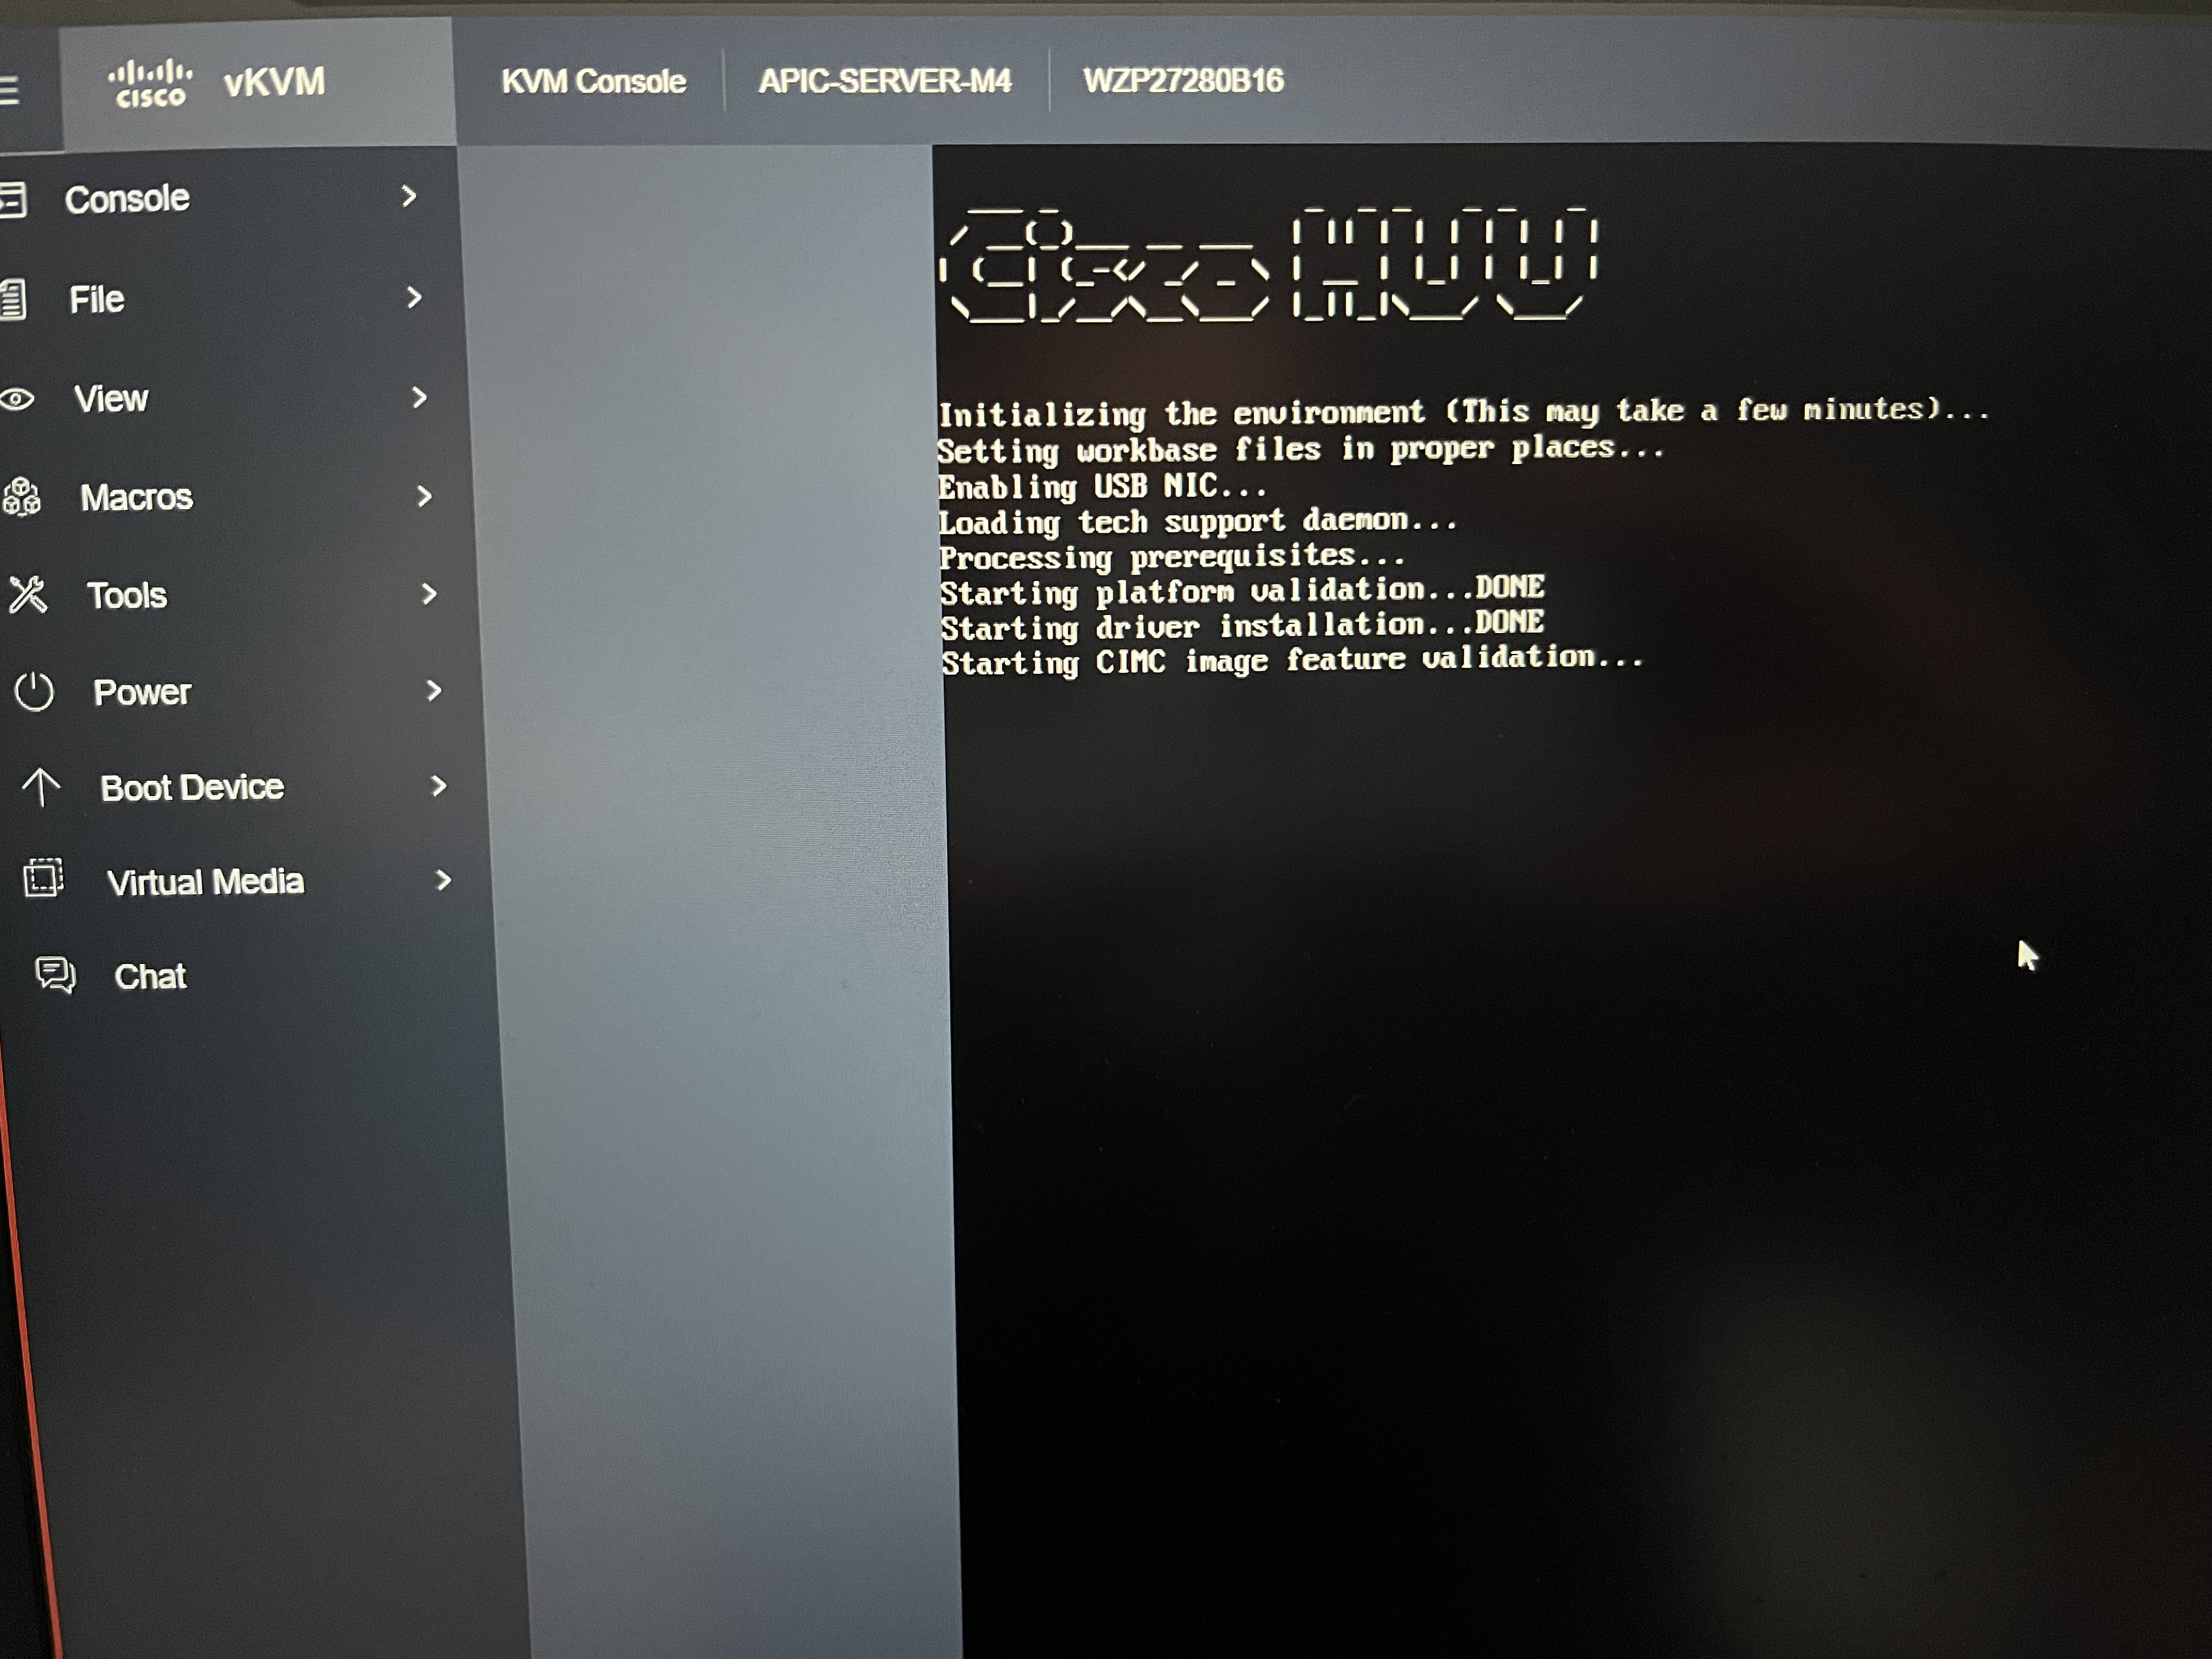The width and height of the screenshot is (2212, 1659).
Task: Click the Cisco HUU ASCII banner
Action: tap(1269, 264)
